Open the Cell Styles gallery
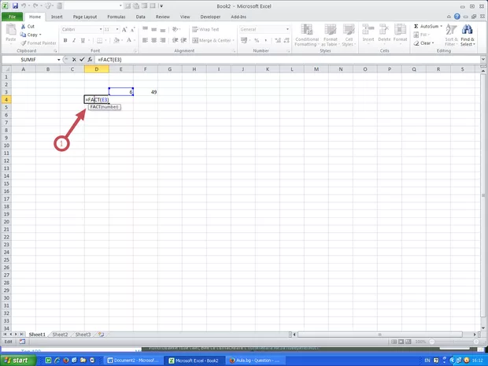This screenshot has height=366, width=488. [x=349, y=35]
